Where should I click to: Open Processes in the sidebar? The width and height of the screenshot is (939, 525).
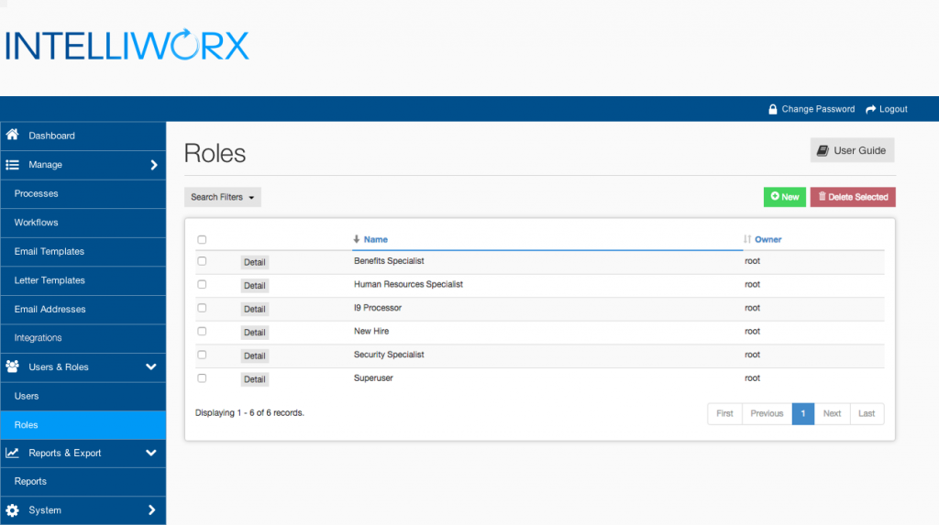click(83, 194)
